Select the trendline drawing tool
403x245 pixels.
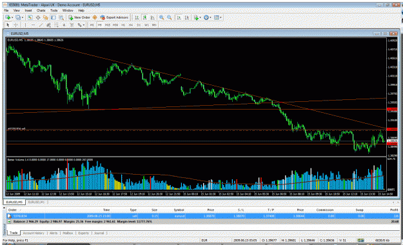(x=41, y=25)
